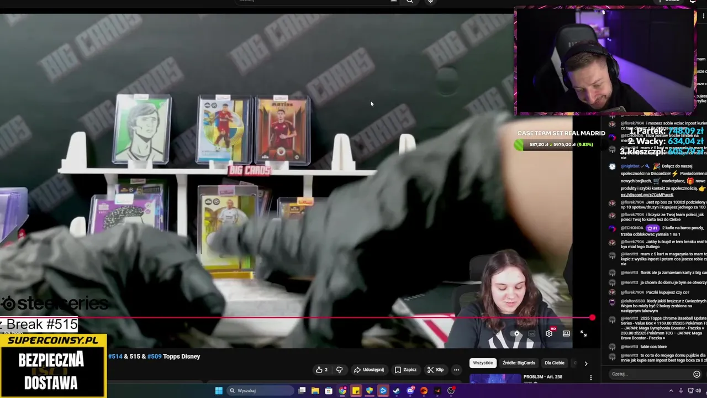The height and width of the screenshot is (398, 707).
Task: Click the #509 hashtag link
Action: pyautogui.click(x=154, y=357)
